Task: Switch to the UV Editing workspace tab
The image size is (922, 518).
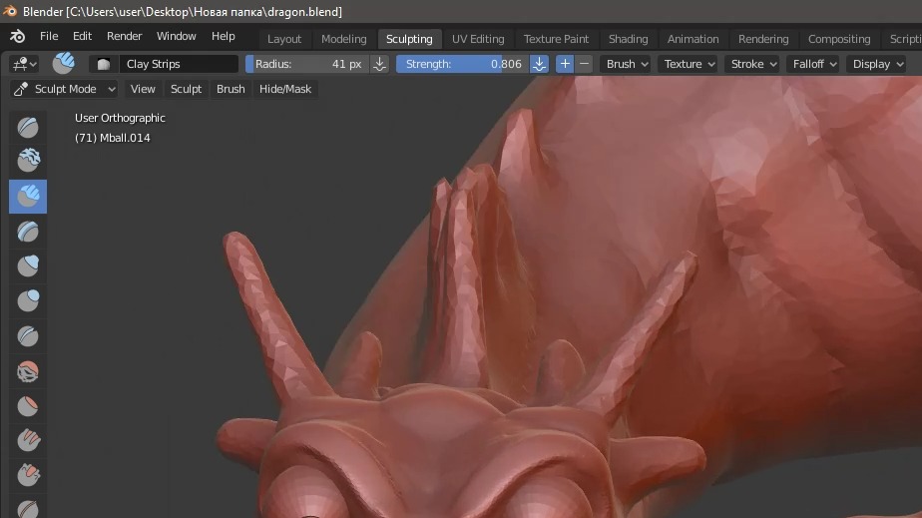Action: [478, 39]
